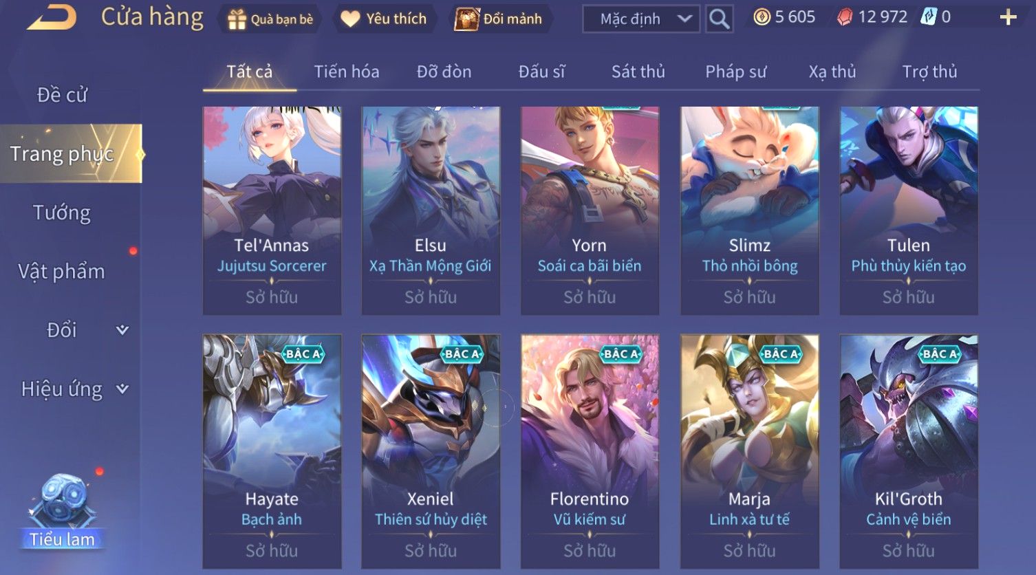Image resolution: width=1036 pixels, height=575 pixels.
Task: Tap the red gem currency icon
Action: point(844,17)
